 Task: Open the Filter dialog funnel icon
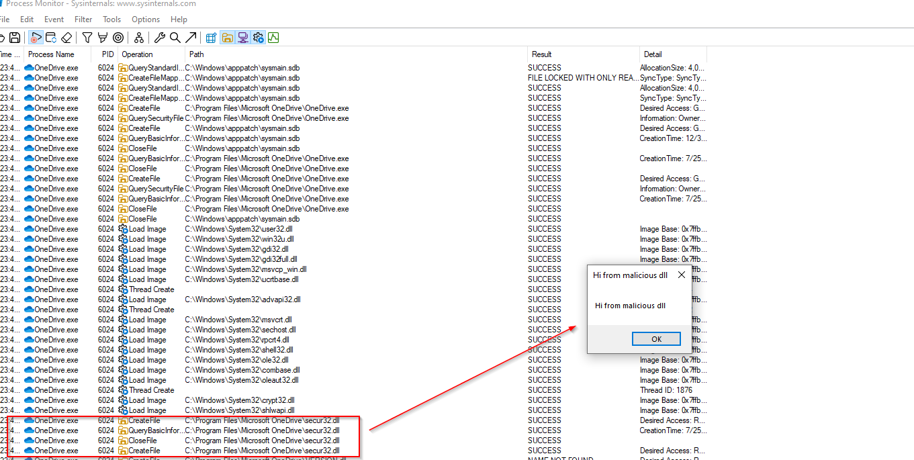click(87, 38)
